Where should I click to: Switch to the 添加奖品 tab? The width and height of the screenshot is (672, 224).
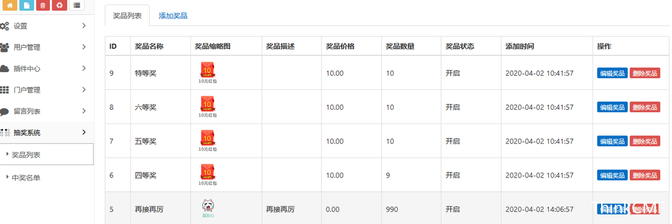click(x=173, y=16)
